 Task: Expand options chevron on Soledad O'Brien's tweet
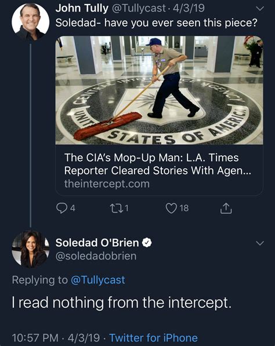tap(260, 243)
